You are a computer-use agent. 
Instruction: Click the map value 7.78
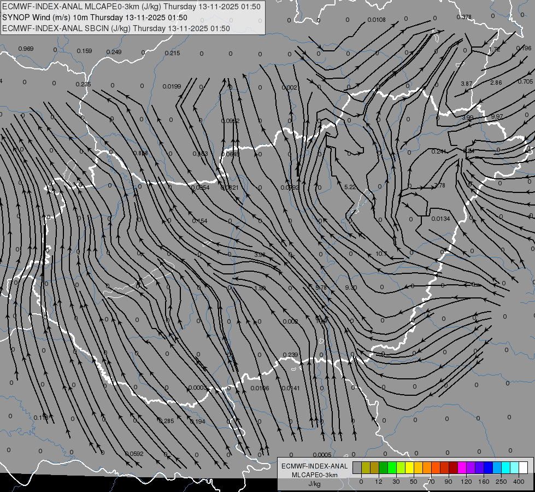click(439, 185)
